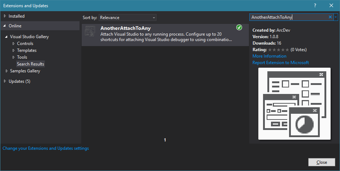Click the (0 Votes) text

click(x=298, y=50)
